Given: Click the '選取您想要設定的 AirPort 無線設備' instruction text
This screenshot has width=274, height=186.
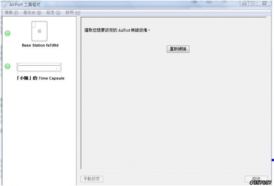Looking at the screenshot, I should tap(117, 30).
